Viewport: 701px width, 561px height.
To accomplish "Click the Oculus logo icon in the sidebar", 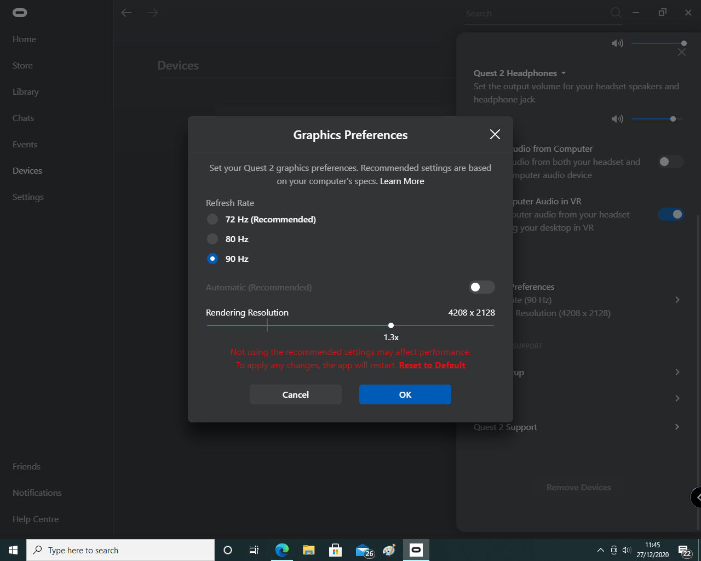I will 20,13.
